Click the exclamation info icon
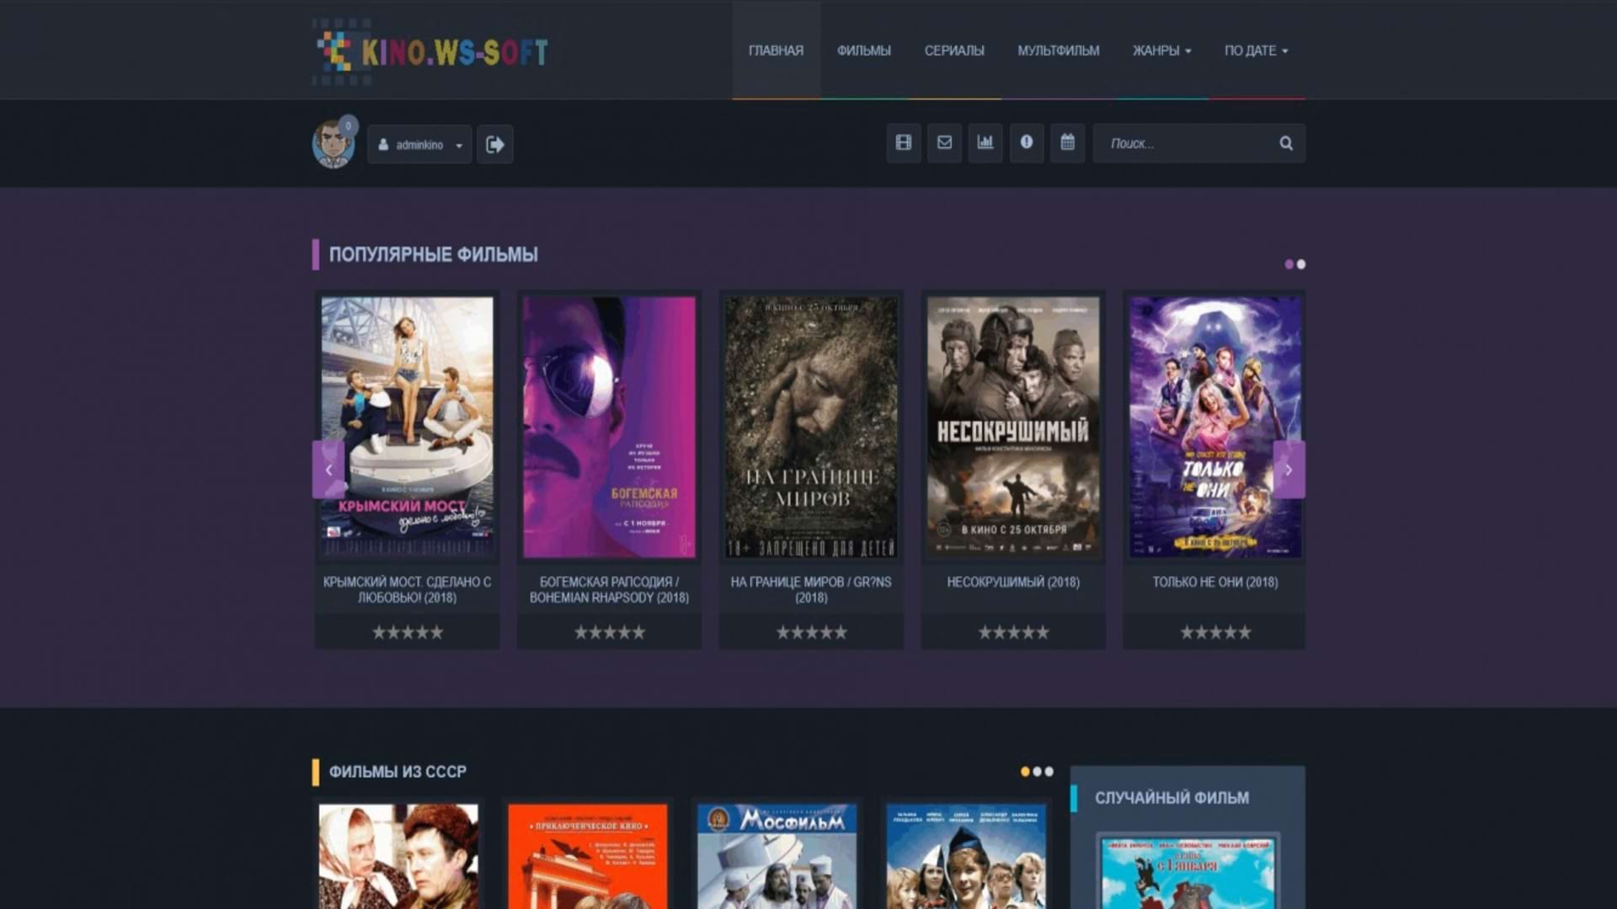 1026,143
